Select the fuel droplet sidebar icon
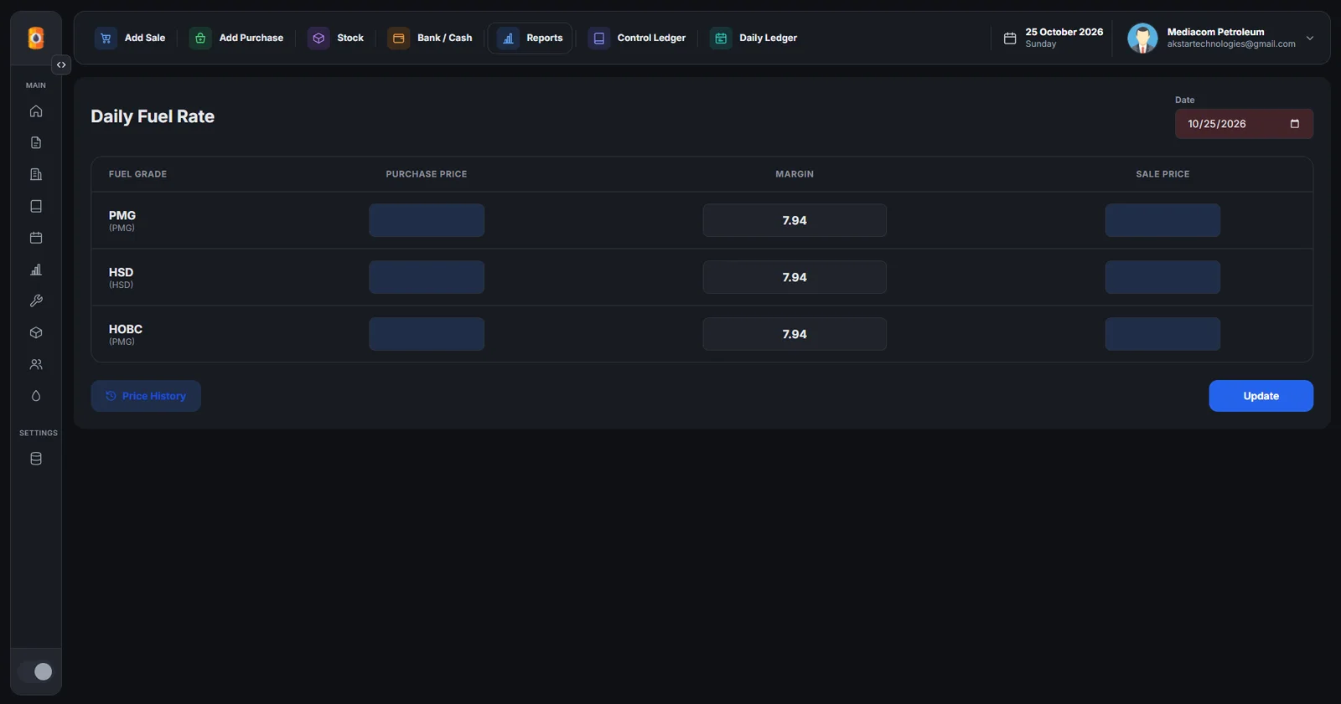The width and height of the screenshot is (1341, 704). (x=36, y=396)
